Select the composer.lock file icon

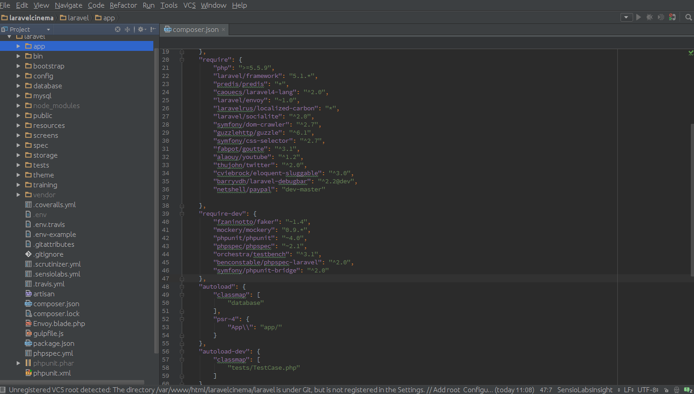coord(28,314)
